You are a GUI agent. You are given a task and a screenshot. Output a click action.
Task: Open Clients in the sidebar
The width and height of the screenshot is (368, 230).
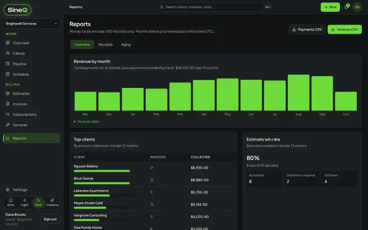point(32,53)
